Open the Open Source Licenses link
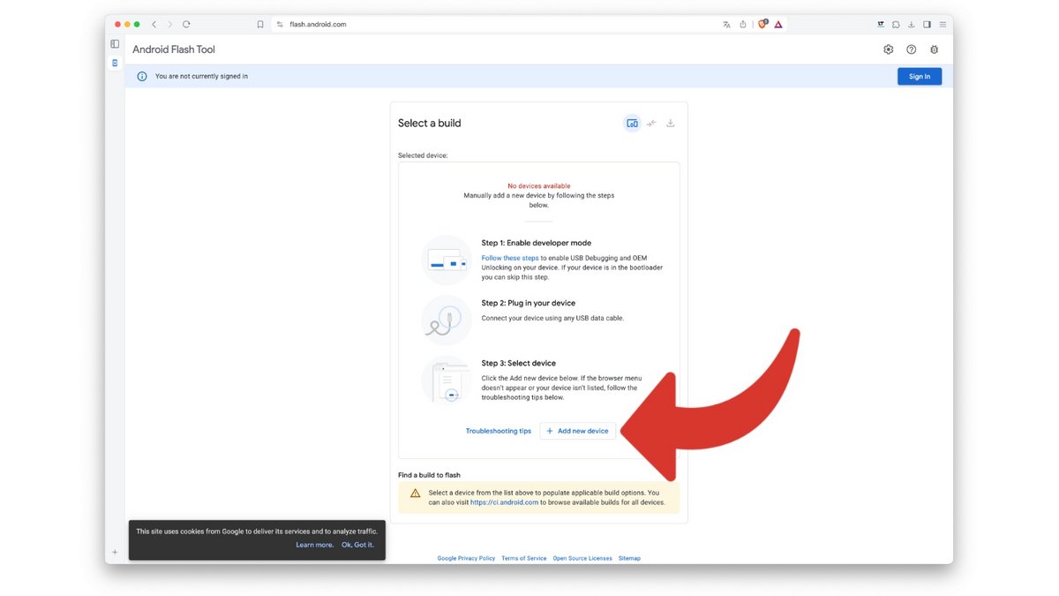Screen dimensions: 1059x596 [x=582, y=558]
